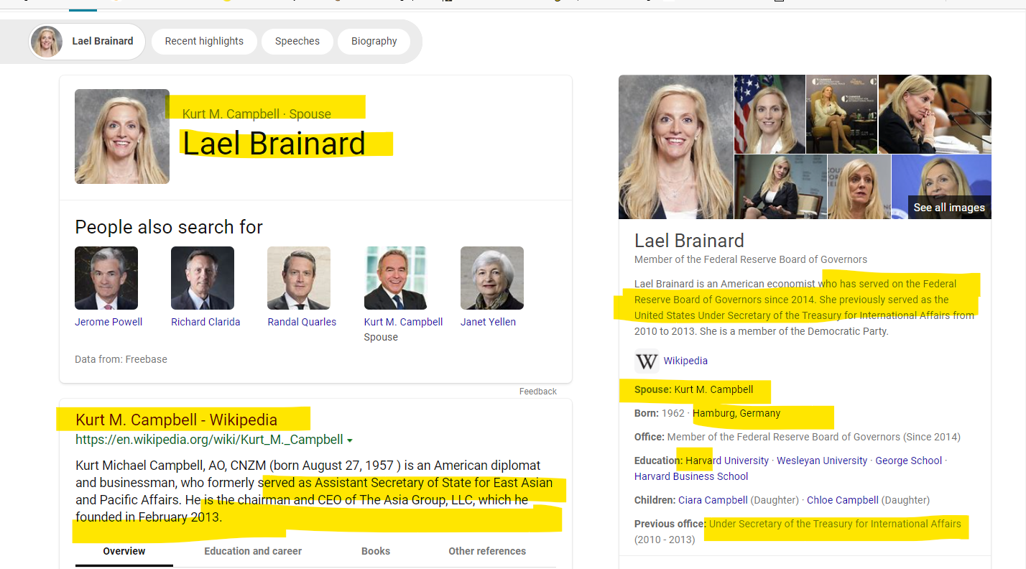Open the Other references tab
The width and height of the screenshot is (1026, 569).
pos(487,551)
